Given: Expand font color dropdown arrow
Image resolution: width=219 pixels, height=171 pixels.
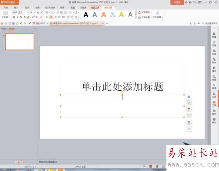Looking at the screenshot, I should click(31, 17).
